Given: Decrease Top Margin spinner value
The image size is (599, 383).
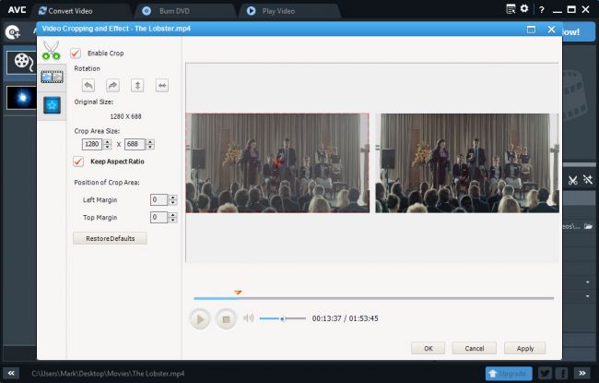Looking at the screenshot, I should point(172,220).
